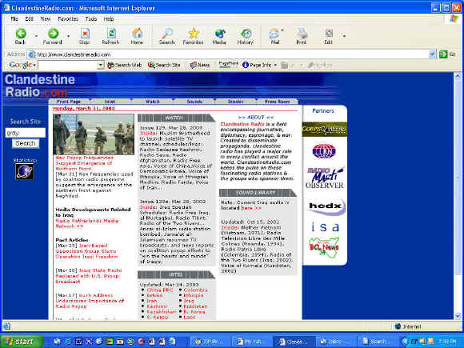
Task: Print page with Print icon
Action: [x=302, y=34]
